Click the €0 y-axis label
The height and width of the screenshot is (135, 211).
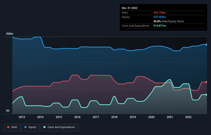8,111
